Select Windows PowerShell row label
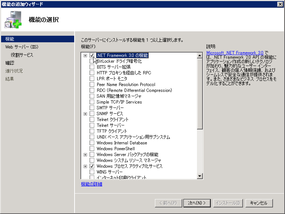This screenshot has height=214, width=285. [x=115, y=148]
